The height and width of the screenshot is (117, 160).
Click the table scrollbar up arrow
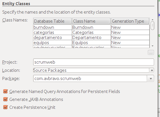click(x=152, y=20)
